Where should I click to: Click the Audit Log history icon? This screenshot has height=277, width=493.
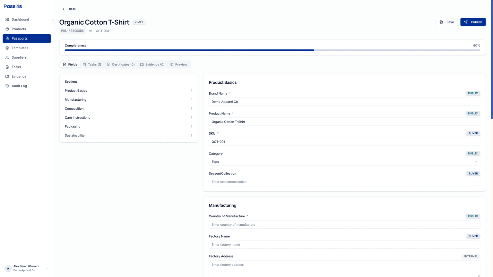click(7, 86)
